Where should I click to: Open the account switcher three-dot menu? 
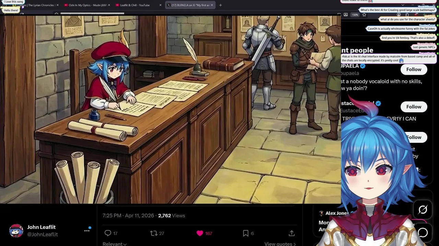click(87, 231)
